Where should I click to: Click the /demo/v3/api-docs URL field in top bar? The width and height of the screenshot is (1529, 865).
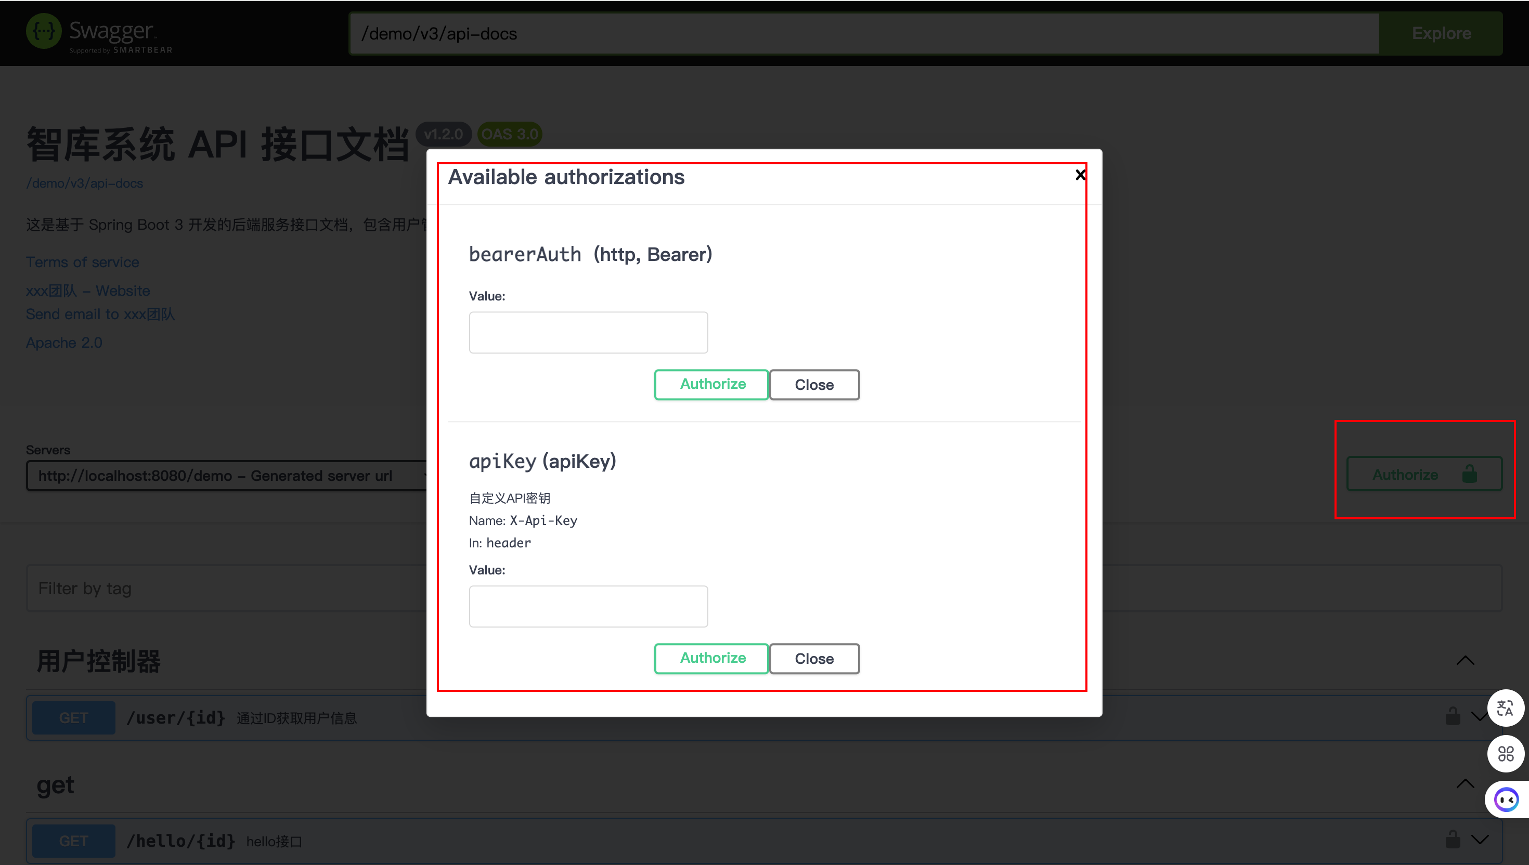[x=865, y=34]
